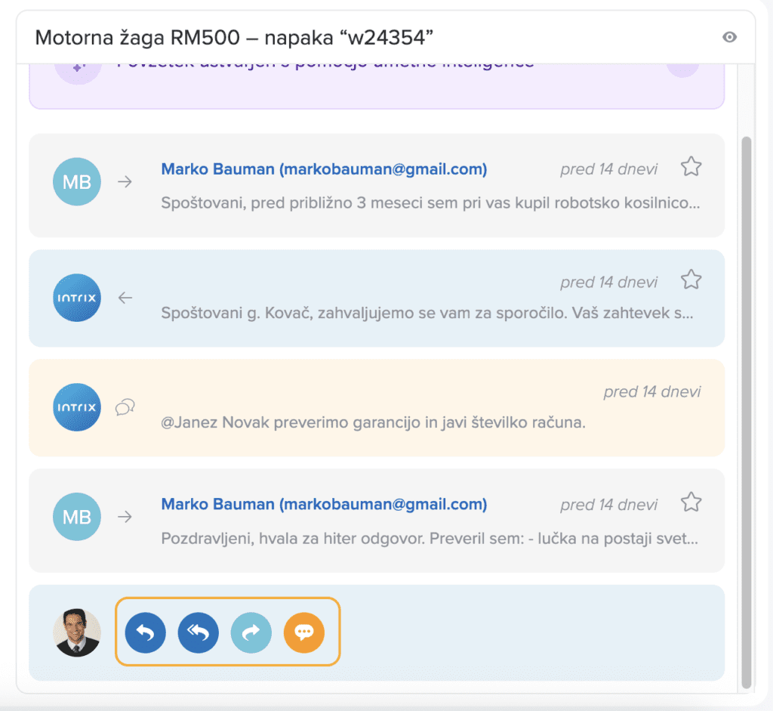Screen dimensions: 773x711
Task: Star the first Marko Bauman message
Action: (x=691, y=167)
